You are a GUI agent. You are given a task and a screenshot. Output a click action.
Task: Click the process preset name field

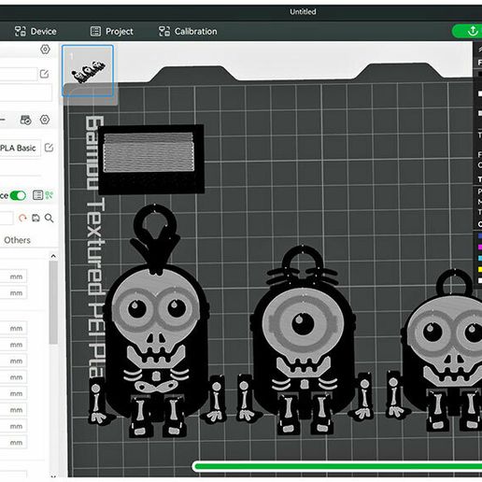point(7,218)
